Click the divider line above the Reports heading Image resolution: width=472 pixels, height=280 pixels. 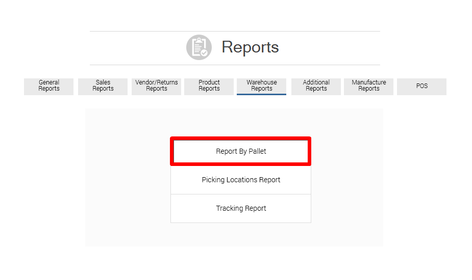(x=235, y=31)
